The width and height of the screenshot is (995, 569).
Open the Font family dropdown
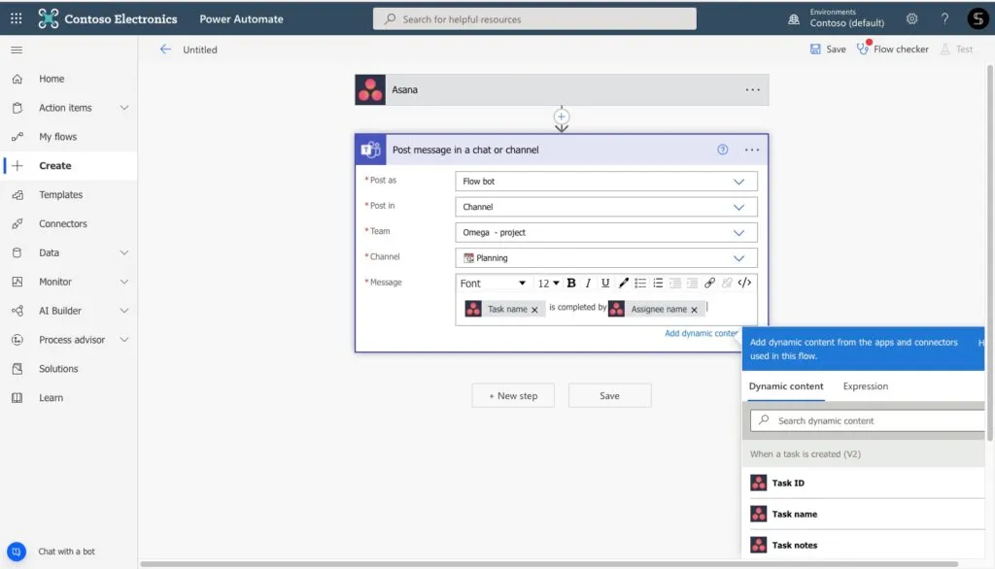pos(493,283)
